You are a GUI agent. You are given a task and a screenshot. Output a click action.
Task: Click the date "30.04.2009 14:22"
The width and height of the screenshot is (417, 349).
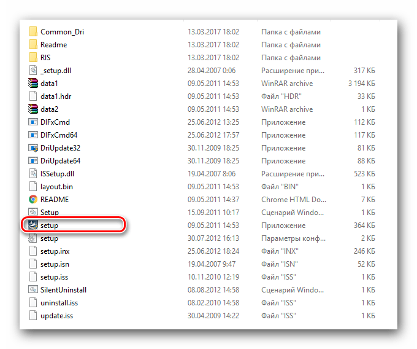[213, 315]
